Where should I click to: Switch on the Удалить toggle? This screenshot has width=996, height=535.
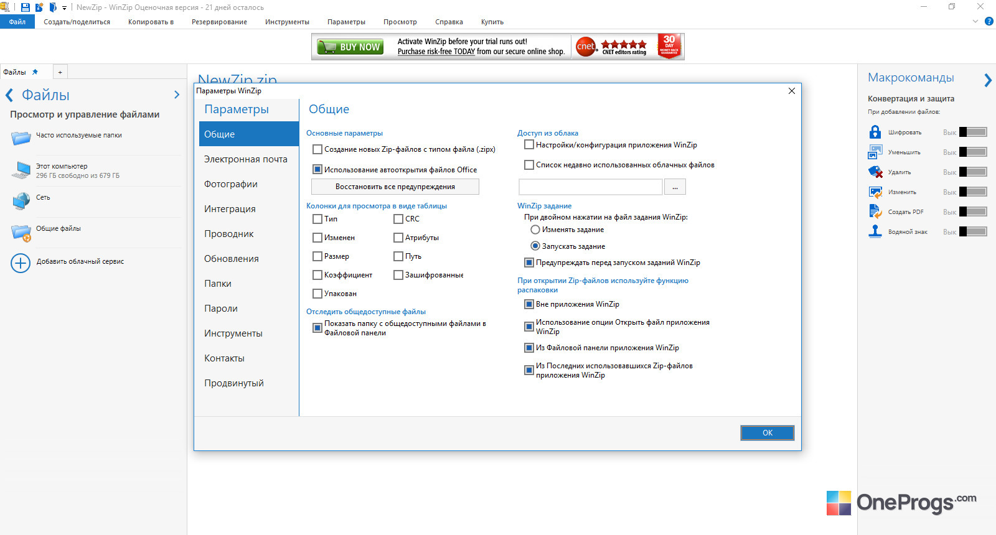[973, 172]
